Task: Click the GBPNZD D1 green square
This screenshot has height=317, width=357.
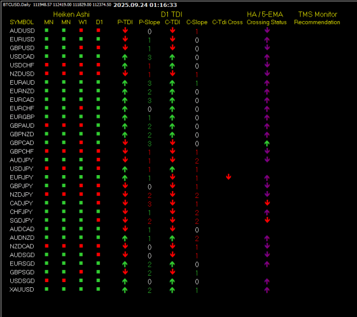Action: click(x=98, y=134)
